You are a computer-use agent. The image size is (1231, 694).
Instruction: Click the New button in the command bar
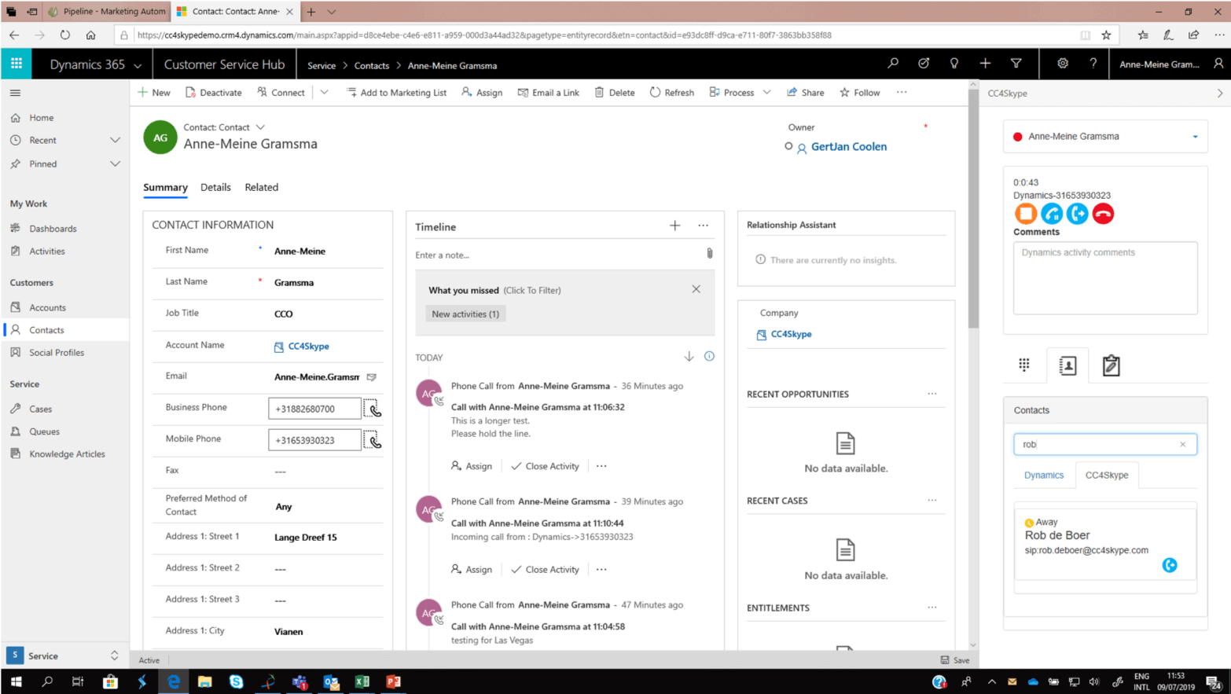click(154, 93)
